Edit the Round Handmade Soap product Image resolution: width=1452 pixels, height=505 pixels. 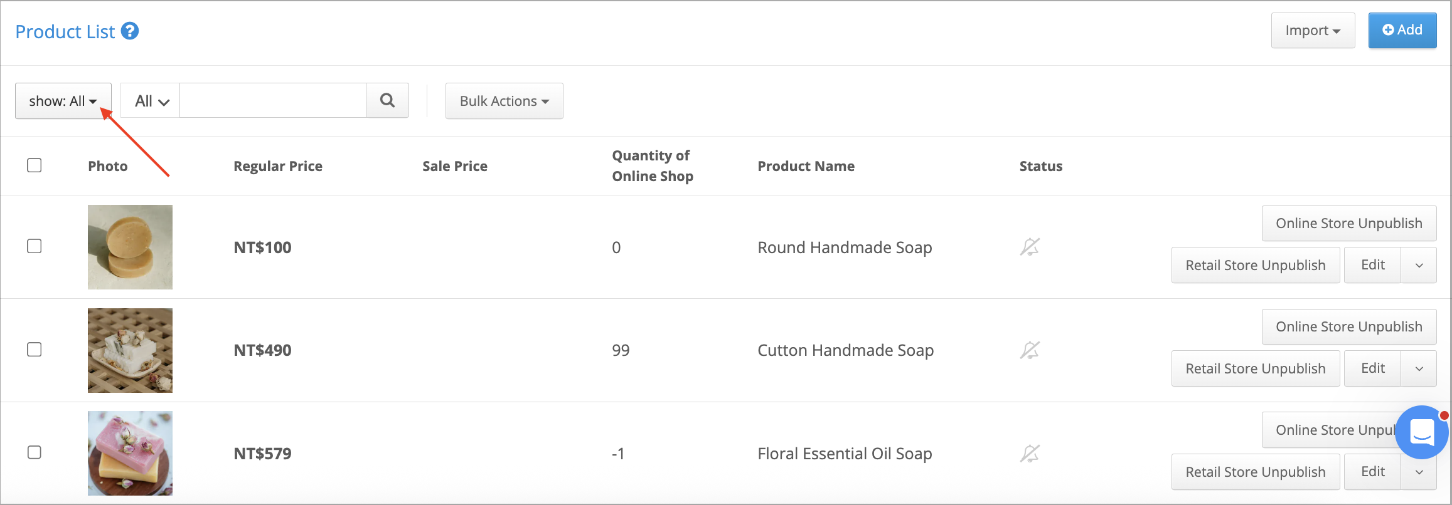point(1373,265)
